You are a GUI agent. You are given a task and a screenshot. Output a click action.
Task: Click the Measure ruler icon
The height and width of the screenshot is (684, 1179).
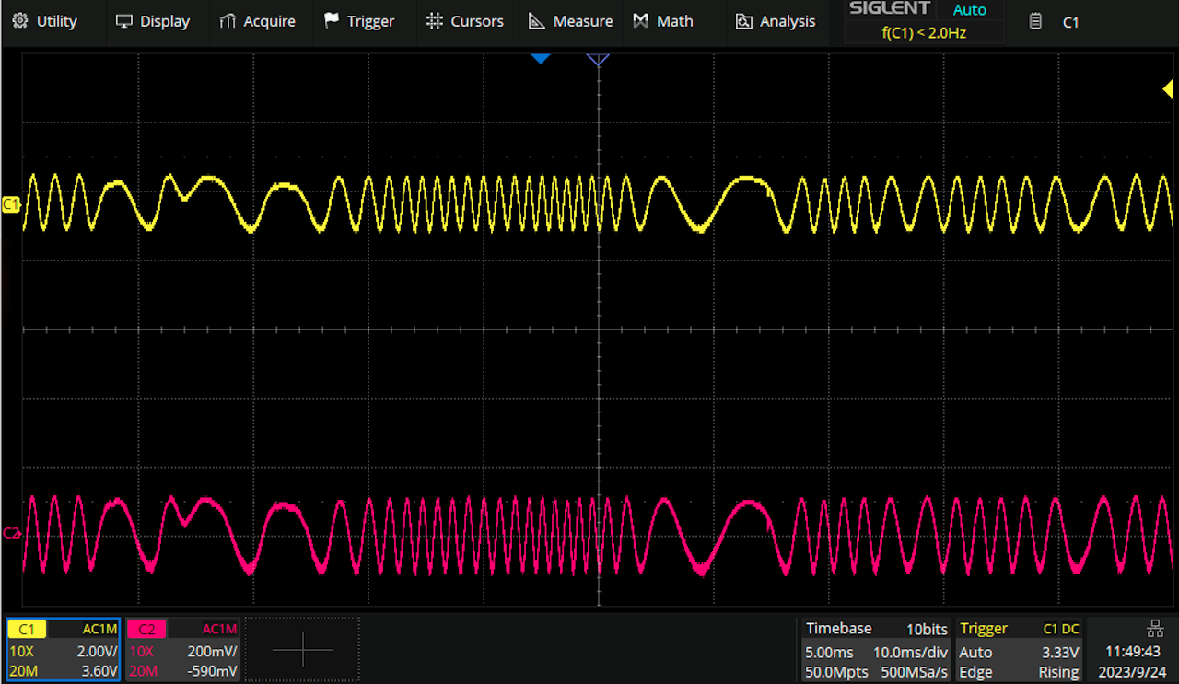click(537, 20)
